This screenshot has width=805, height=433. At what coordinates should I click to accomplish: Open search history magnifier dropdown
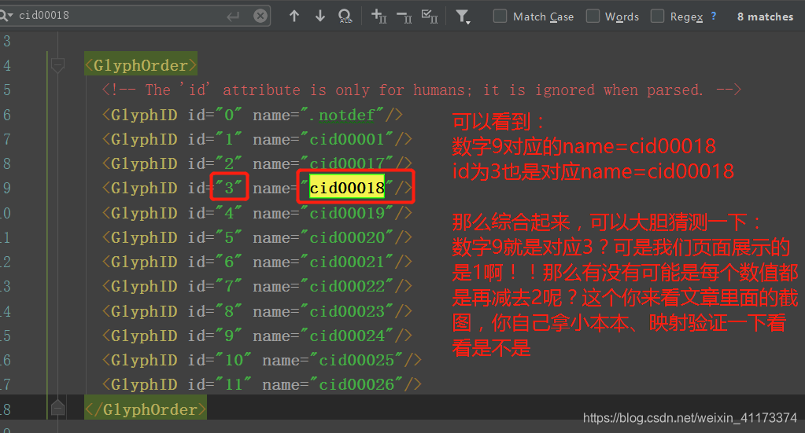coord(6,16)
